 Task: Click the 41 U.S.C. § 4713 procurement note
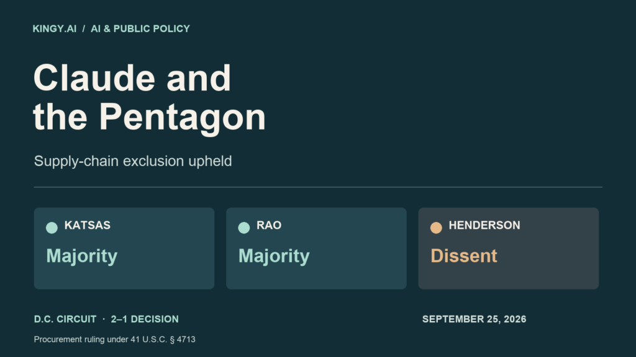[x=115, y=339]
